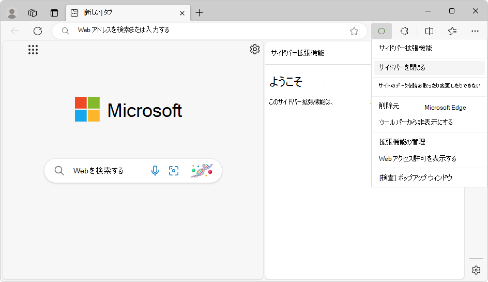
Task: Minimize the browser window
Action: (428, 11)
